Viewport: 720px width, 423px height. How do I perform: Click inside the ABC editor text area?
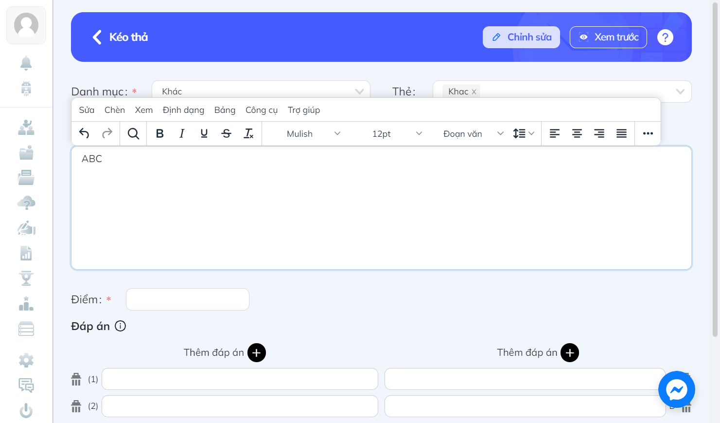point(381,208)
